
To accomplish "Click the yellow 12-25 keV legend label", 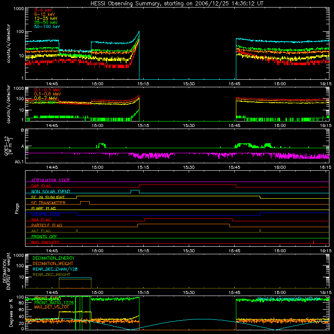I will click(x=46, y=18).
